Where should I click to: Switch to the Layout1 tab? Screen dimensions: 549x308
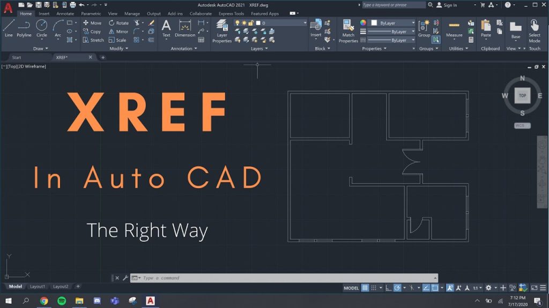click(x=38, y=287)
